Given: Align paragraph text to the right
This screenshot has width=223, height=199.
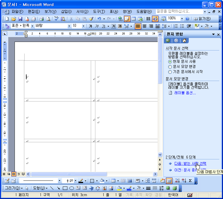Looking at the screenshot, I should 151,26.
